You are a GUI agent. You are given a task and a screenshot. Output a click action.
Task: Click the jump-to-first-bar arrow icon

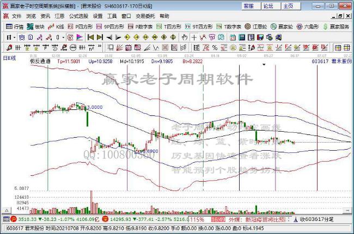tap(90, 37)
